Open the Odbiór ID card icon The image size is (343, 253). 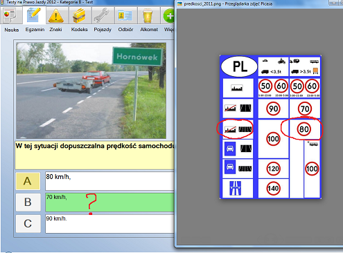[125, 15]
